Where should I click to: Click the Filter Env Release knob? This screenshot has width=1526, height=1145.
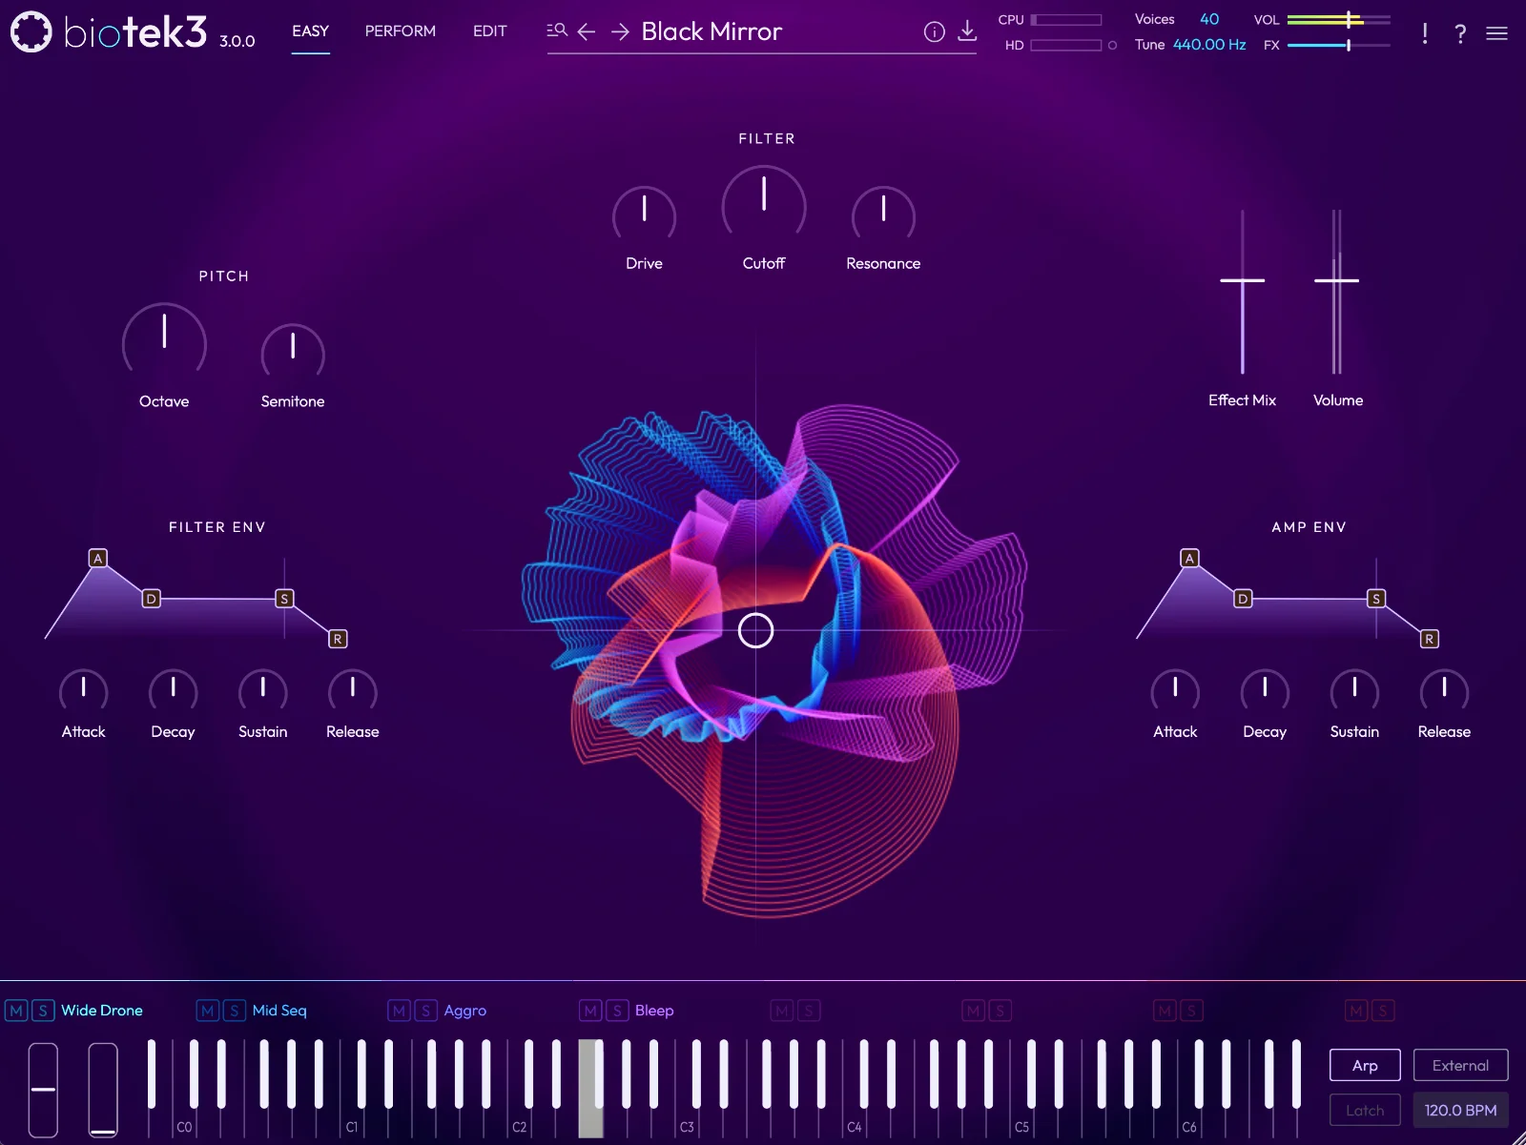click(353, 691)
